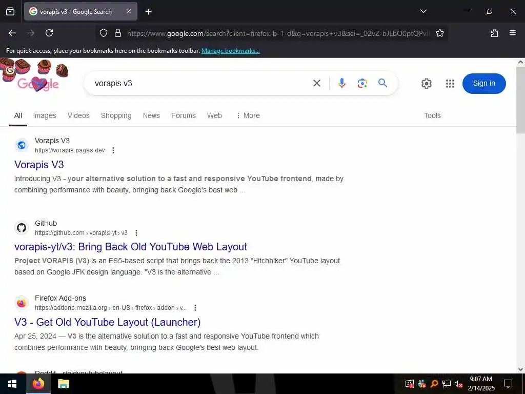Image resolution: width=525 pixels, height=394 pixels.
Task: Open Google quick settings gear
Action: (426, 84)
